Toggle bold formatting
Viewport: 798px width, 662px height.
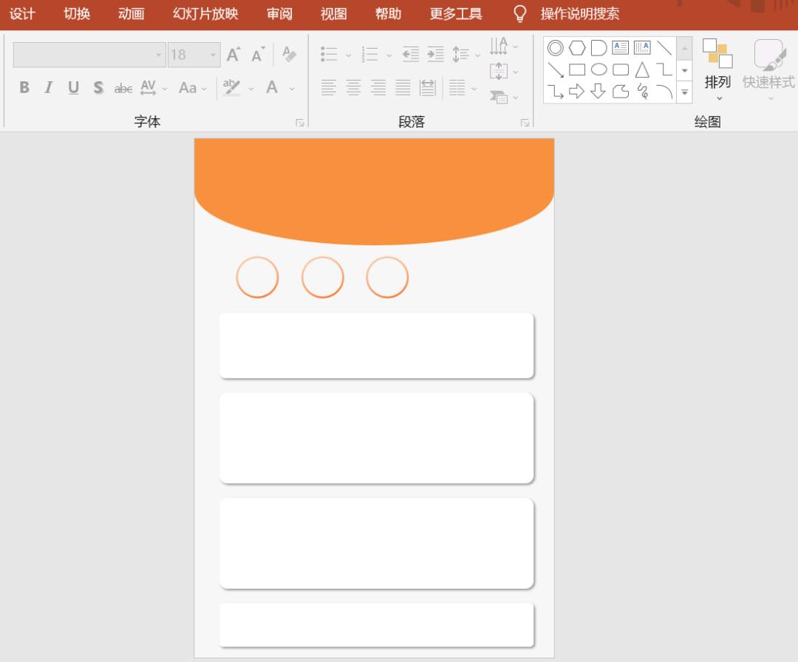(24, 88)
